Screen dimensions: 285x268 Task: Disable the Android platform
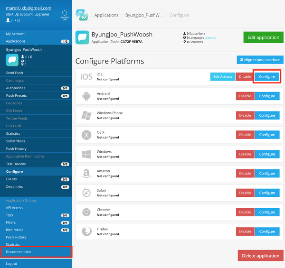click(x=245, y=96)
